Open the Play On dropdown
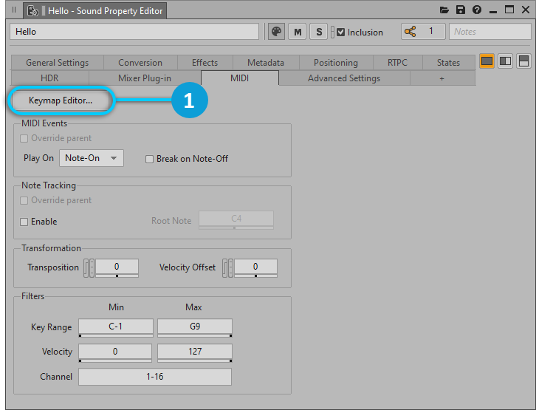This screenshot has height=410, width=536. click(x=91, y=158)
